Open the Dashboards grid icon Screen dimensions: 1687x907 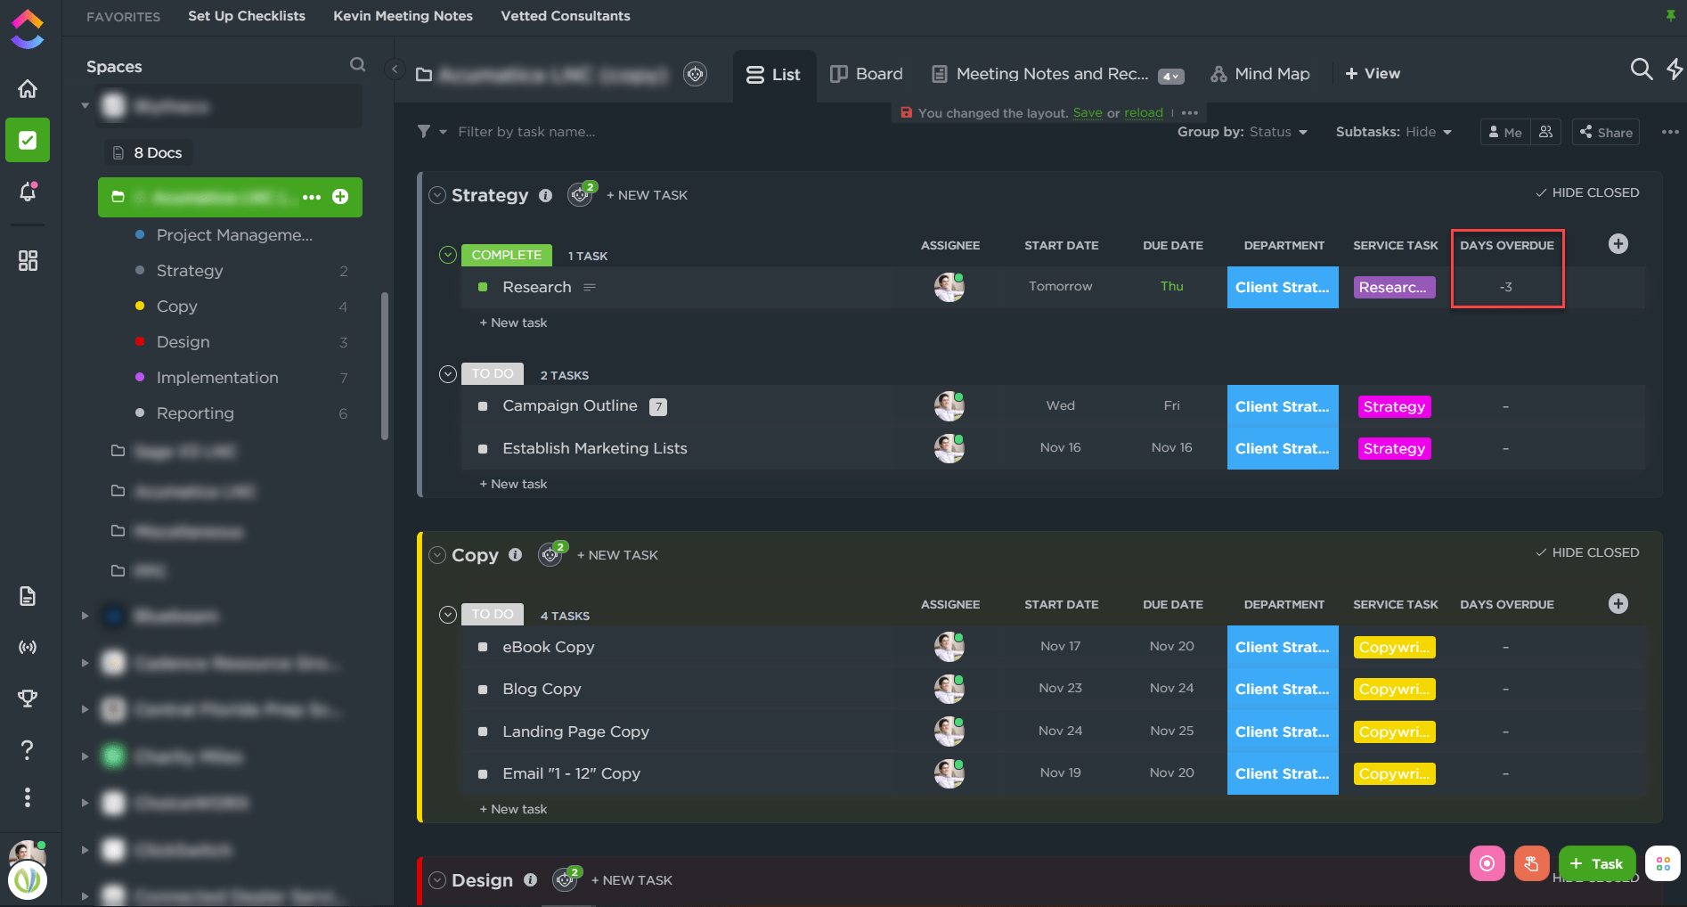(28, 260)
